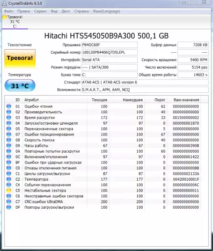Click the Стандарт field ATA8-ACS
213x251 pixels.
coord(145,82)
